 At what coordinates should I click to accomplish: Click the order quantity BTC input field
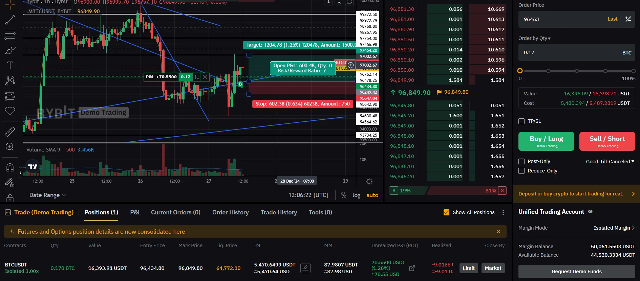[x=577, y=52]
